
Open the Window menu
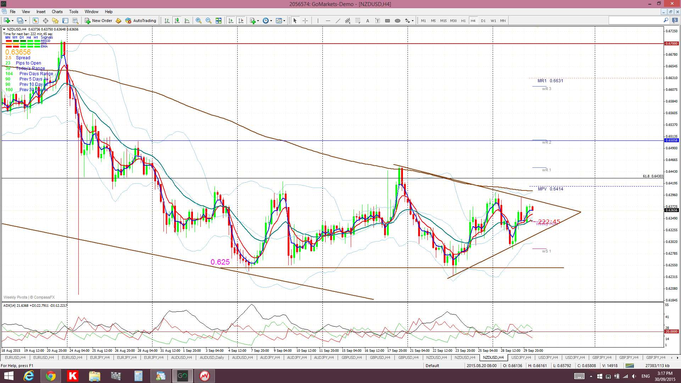(92, 12)
